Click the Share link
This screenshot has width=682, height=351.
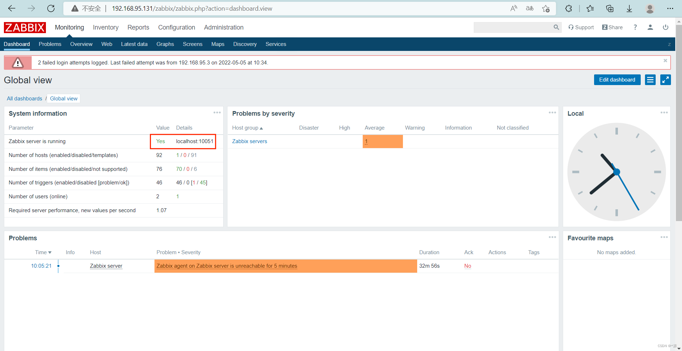613,27
